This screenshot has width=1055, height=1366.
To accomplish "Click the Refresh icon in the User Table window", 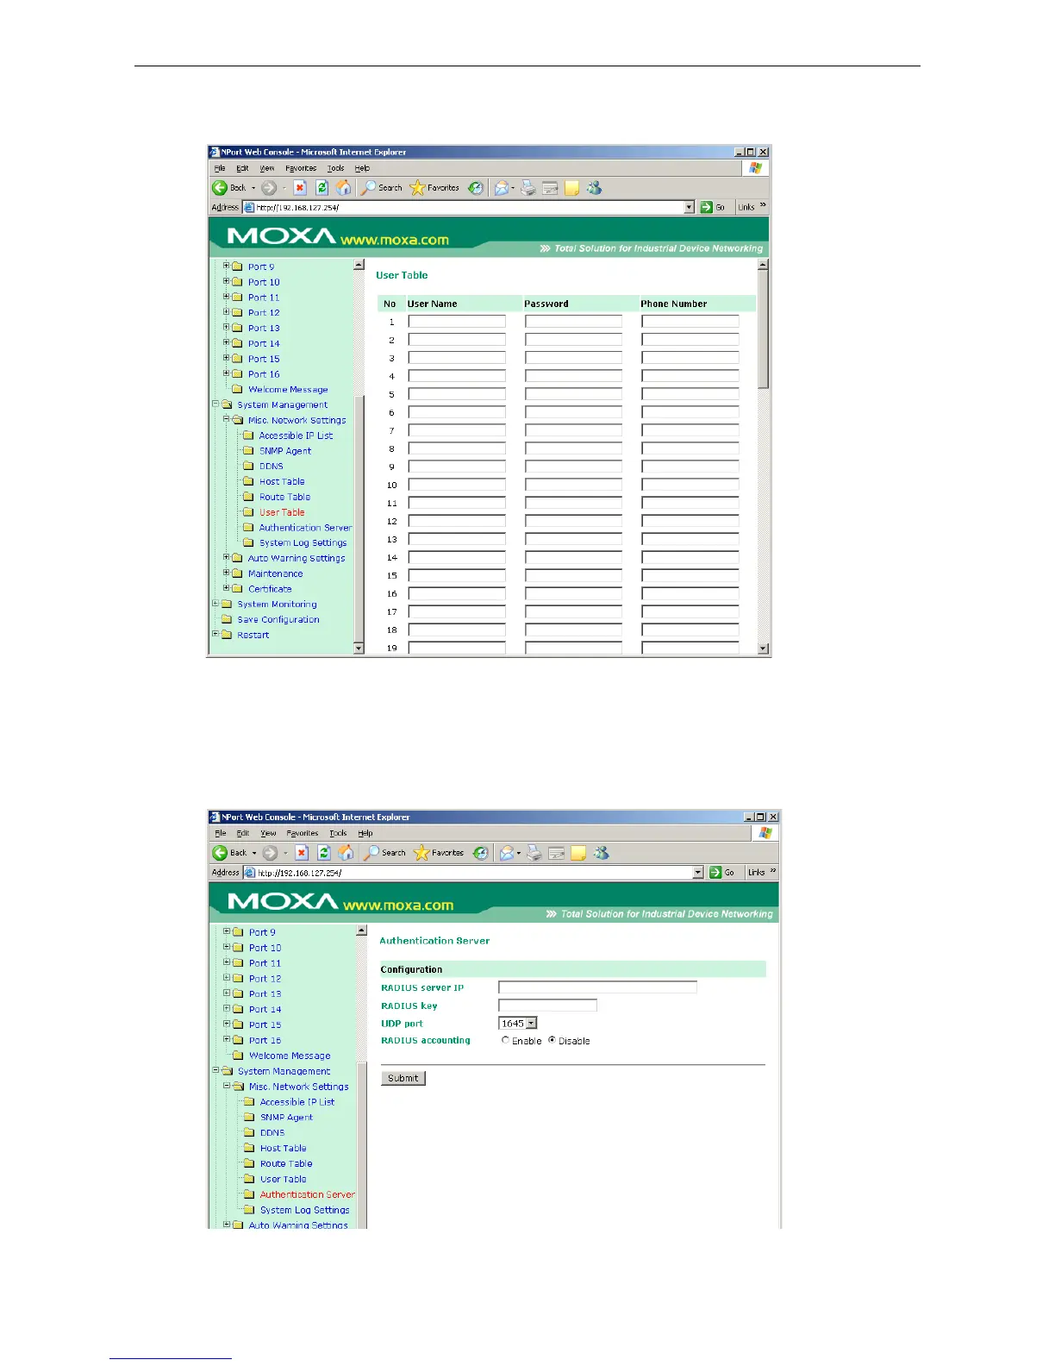I will pyautogui.click(x=321, y=188).
